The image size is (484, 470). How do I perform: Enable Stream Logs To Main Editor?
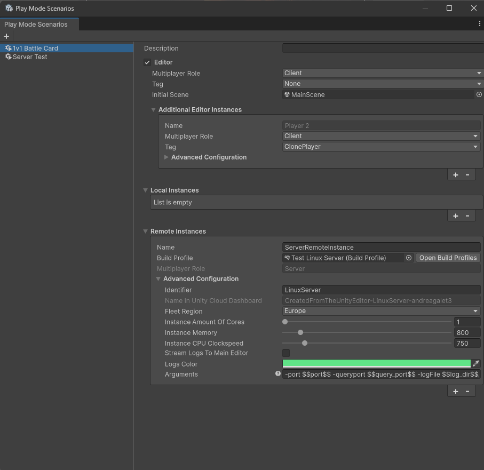[286, 353]
